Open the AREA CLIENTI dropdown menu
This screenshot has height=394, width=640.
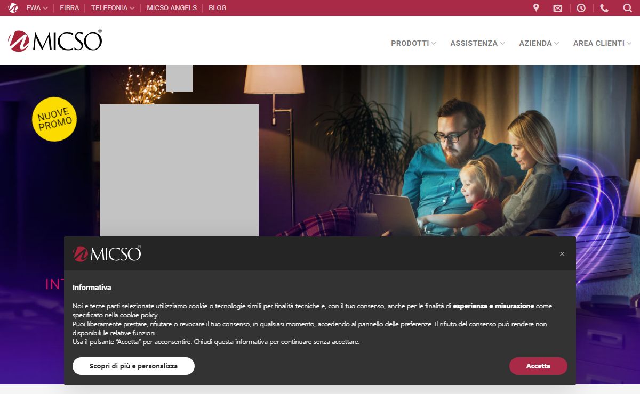602,43
